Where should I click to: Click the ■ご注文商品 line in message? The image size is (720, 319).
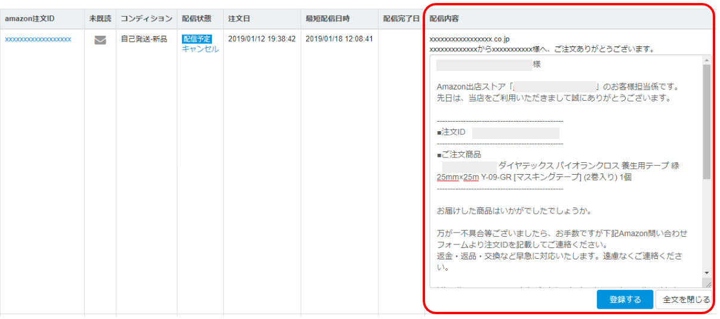(459, 154)
